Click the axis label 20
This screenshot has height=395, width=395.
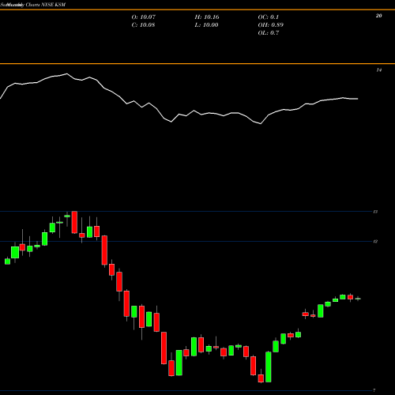point(378,16)
